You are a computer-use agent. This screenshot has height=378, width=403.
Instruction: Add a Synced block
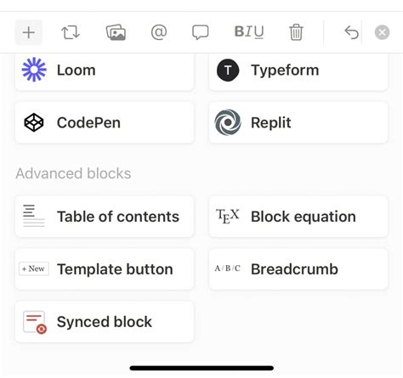(105, 322)
